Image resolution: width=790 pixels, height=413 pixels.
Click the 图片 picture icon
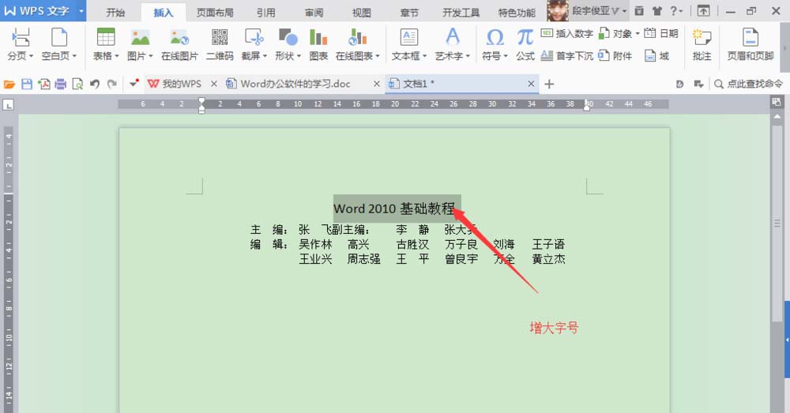point(140,38)
